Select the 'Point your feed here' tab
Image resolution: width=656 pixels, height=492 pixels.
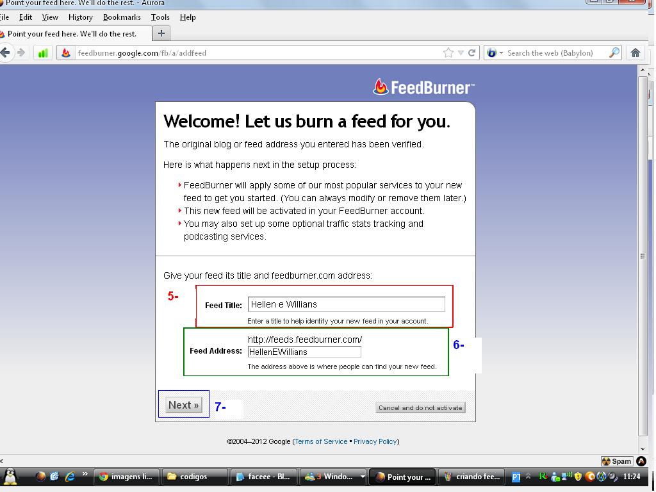(74, 34)
